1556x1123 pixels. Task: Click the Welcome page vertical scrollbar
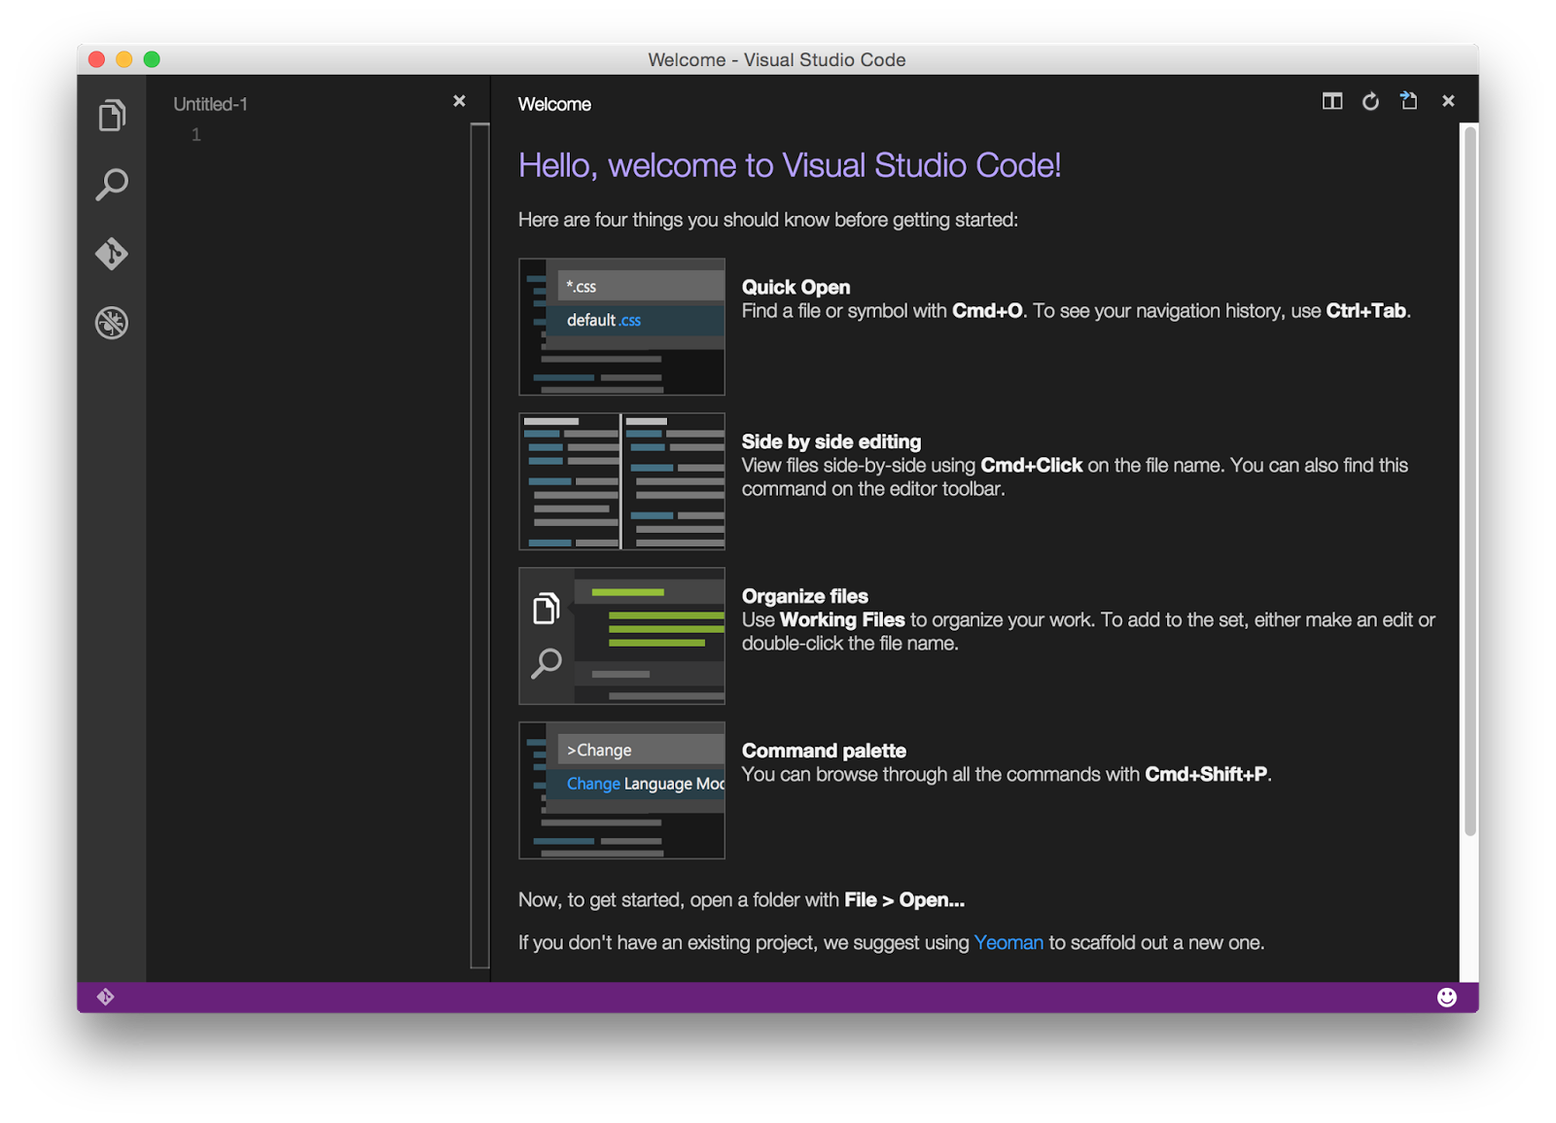[x=1469, y=481]
